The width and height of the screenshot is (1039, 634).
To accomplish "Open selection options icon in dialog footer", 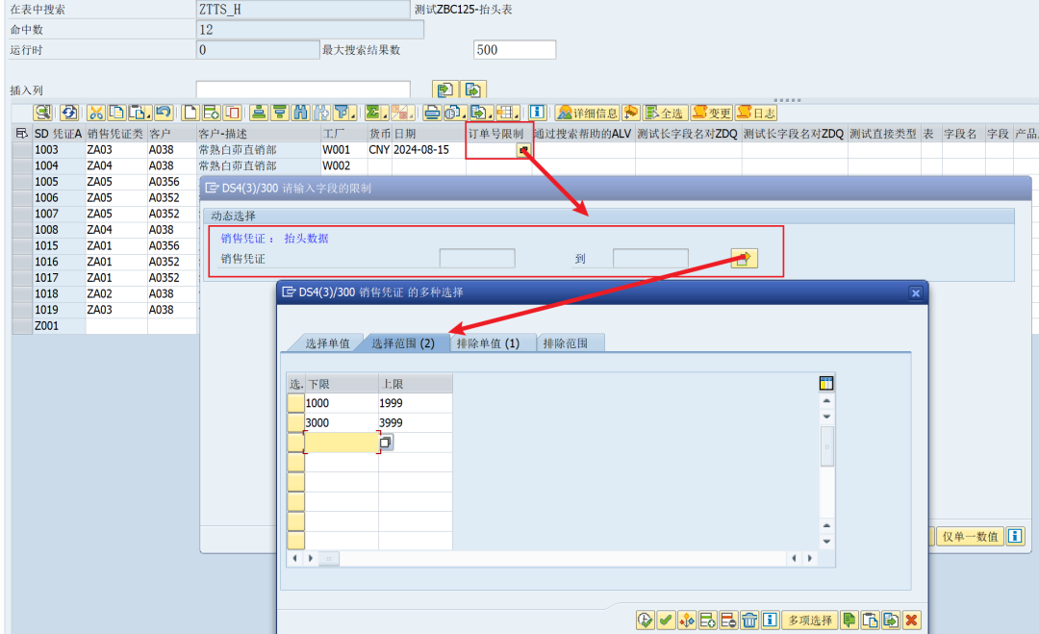I will click(687, 621).
